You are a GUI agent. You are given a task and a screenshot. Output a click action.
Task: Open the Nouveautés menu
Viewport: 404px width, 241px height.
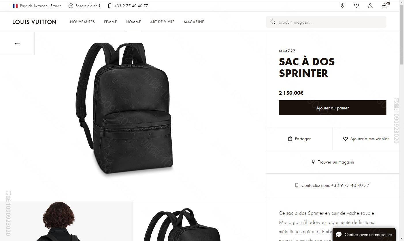82,22
